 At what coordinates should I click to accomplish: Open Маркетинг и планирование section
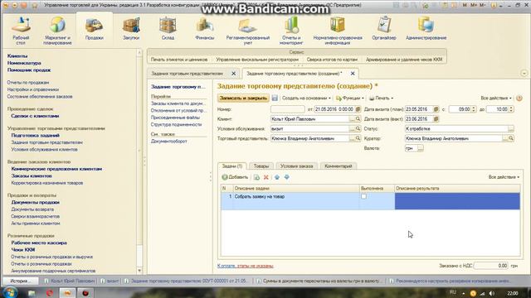tap(57, 31)
